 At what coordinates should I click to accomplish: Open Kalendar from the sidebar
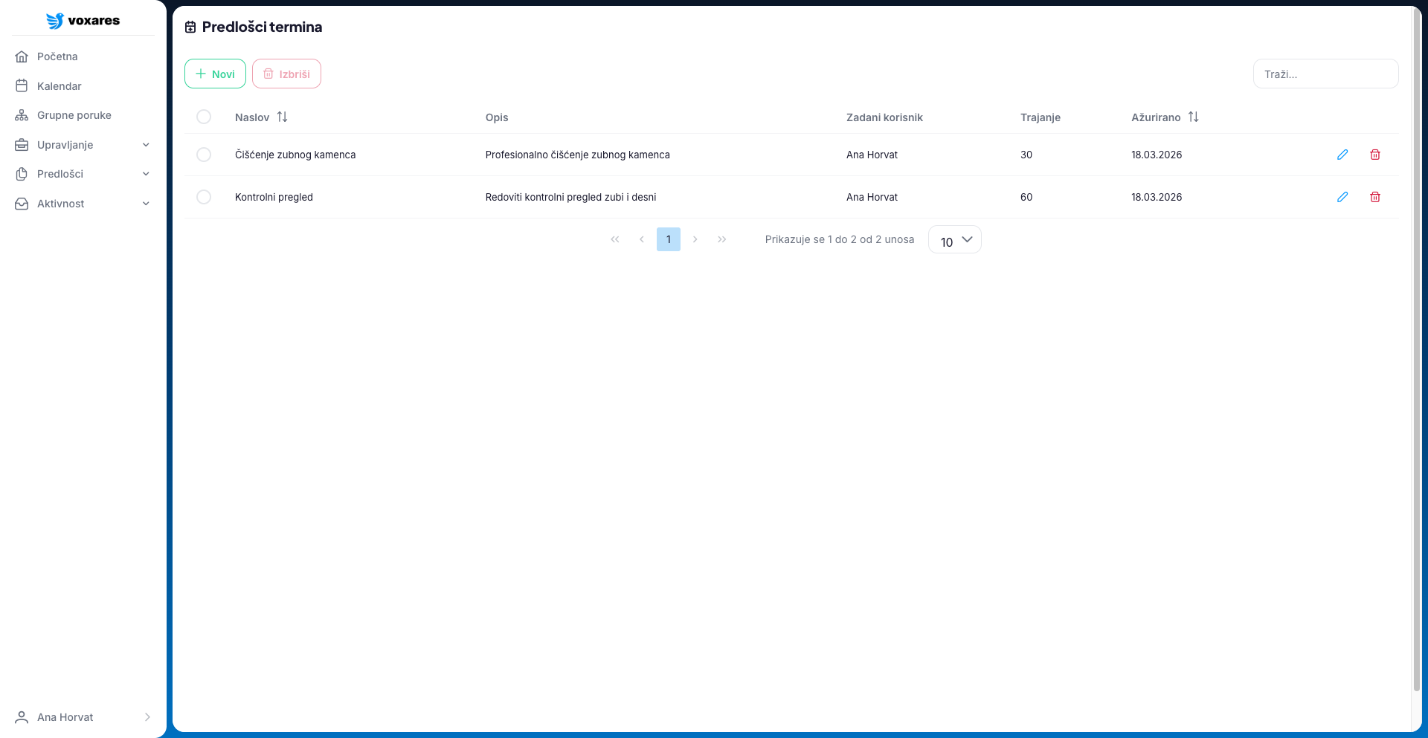pyautogui.click(x=59, y=86)
